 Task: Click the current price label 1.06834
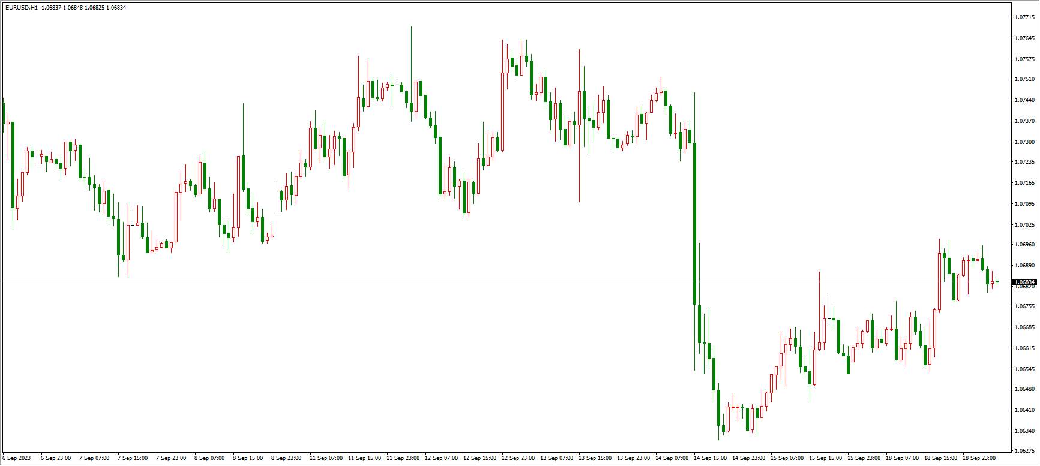(1024, 282)
